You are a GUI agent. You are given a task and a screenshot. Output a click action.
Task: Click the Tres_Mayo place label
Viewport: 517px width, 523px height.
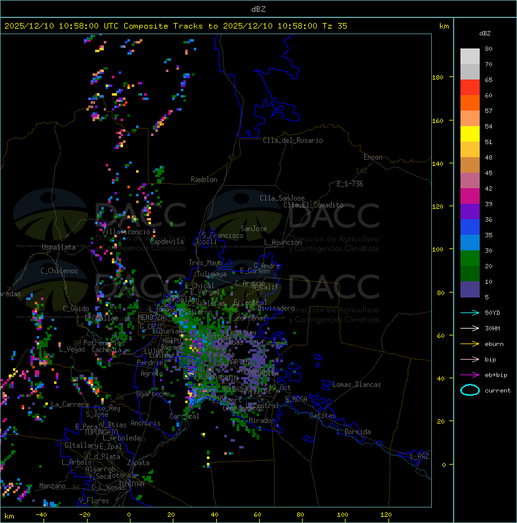click(x=205, y=263)
